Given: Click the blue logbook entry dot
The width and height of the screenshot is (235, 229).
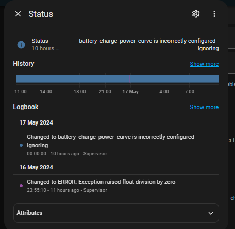Looking at the screenshot, I should [x=21, y=145].
